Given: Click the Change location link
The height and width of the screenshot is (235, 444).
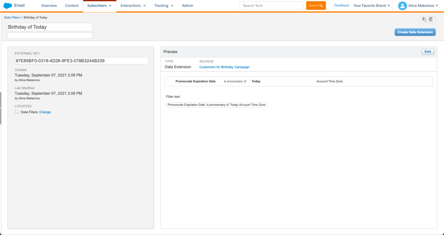Looking at the screenshot, I should point(45,112).
